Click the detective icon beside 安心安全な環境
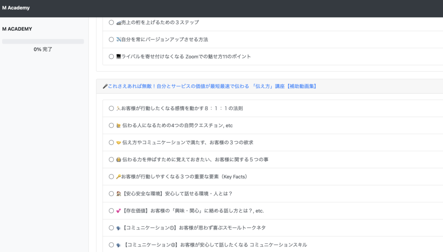 (119, 194)
